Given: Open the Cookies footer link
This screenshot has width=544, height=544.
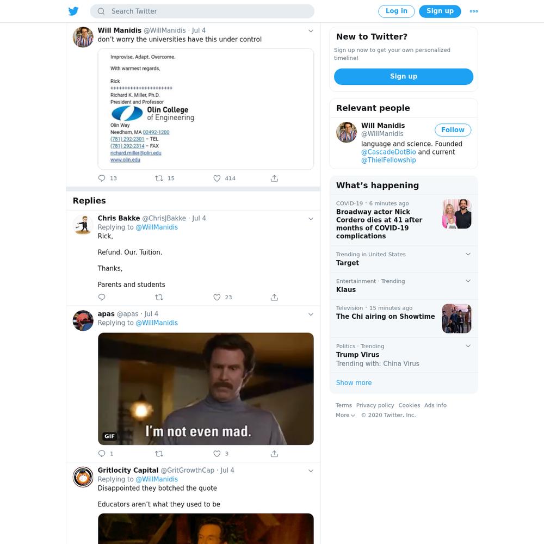Looking at the screenshot, I should [x=409, y=405].
